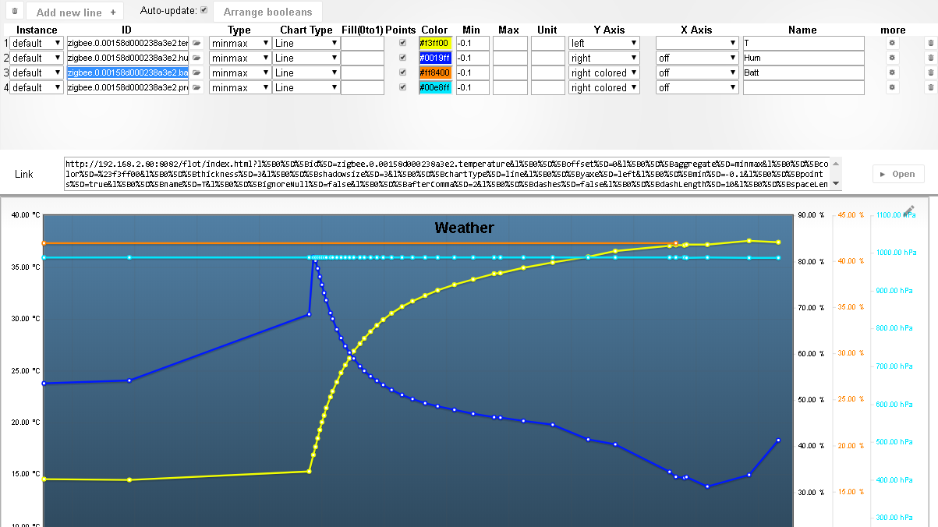Open X Axis dropdown for row 1

[697, 43]
